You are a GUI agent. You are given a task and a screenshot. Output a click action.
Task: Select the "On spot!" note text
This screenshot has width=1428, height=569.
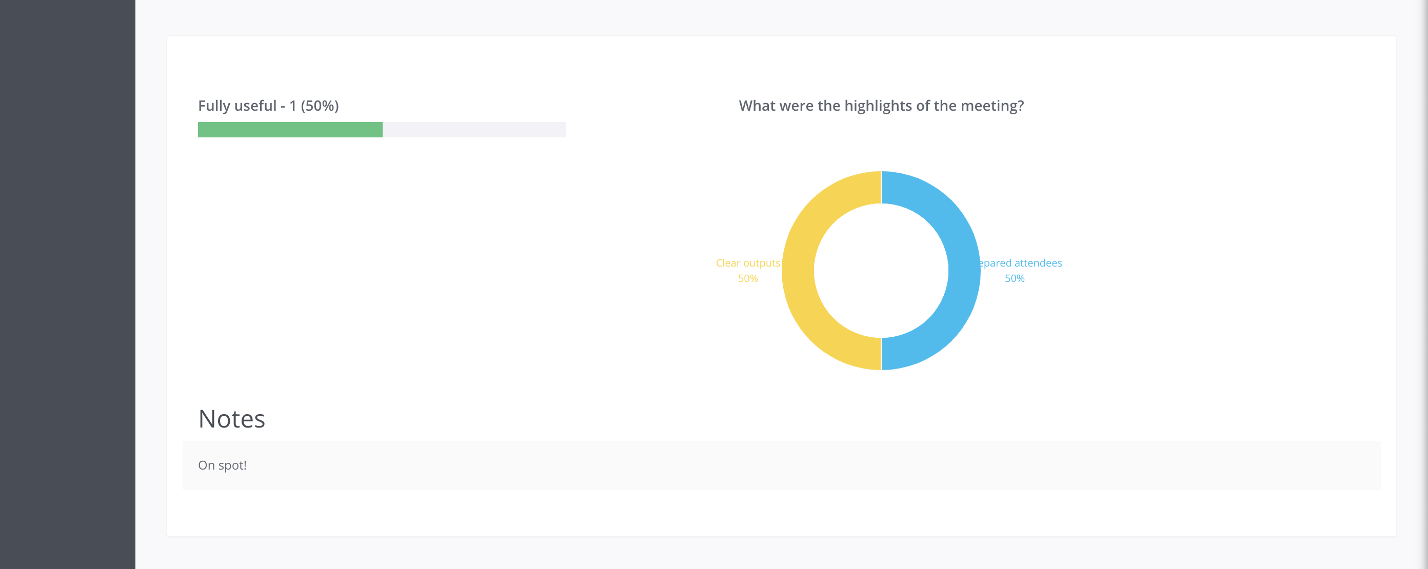pyautogui.click(x=222, y=465)
